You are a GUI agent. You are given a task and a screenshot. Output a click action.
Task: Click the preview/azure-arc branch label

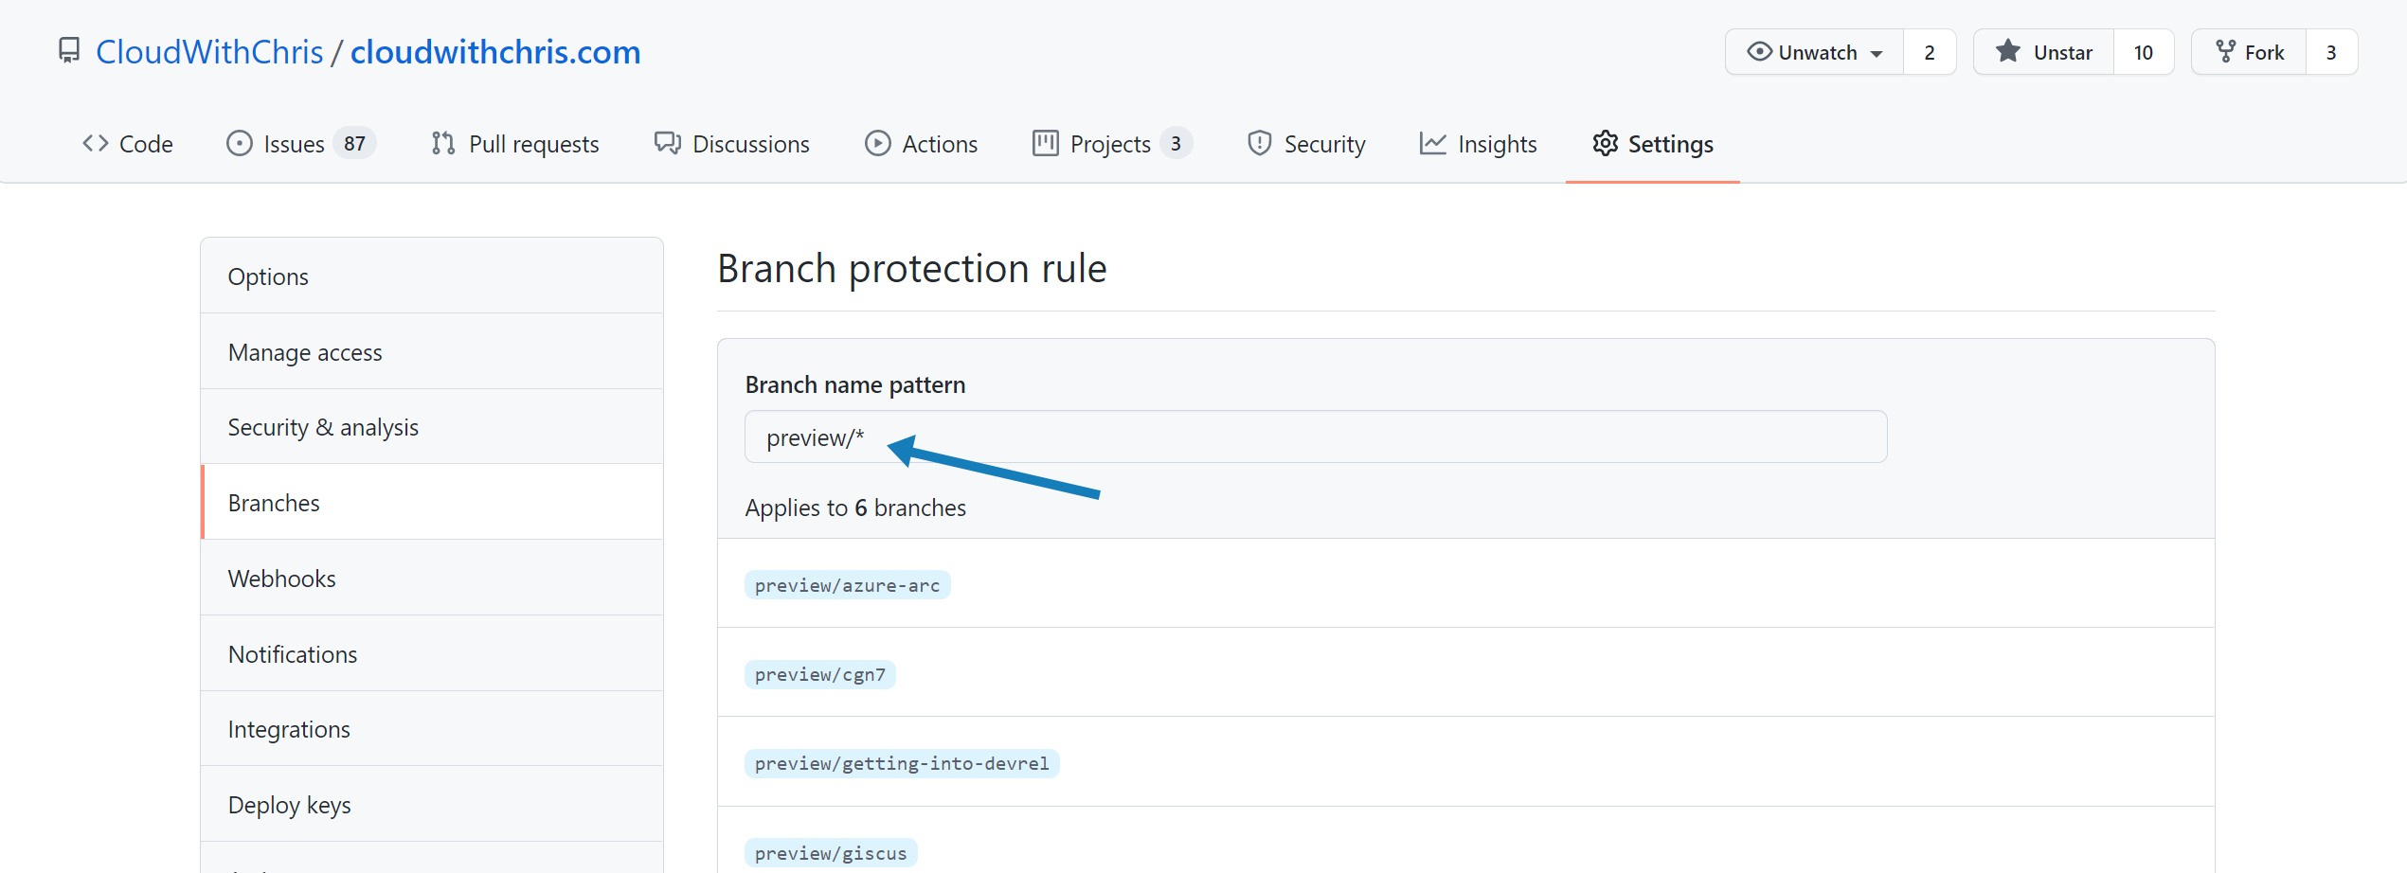pyautogui.click(x=847, y=584)
